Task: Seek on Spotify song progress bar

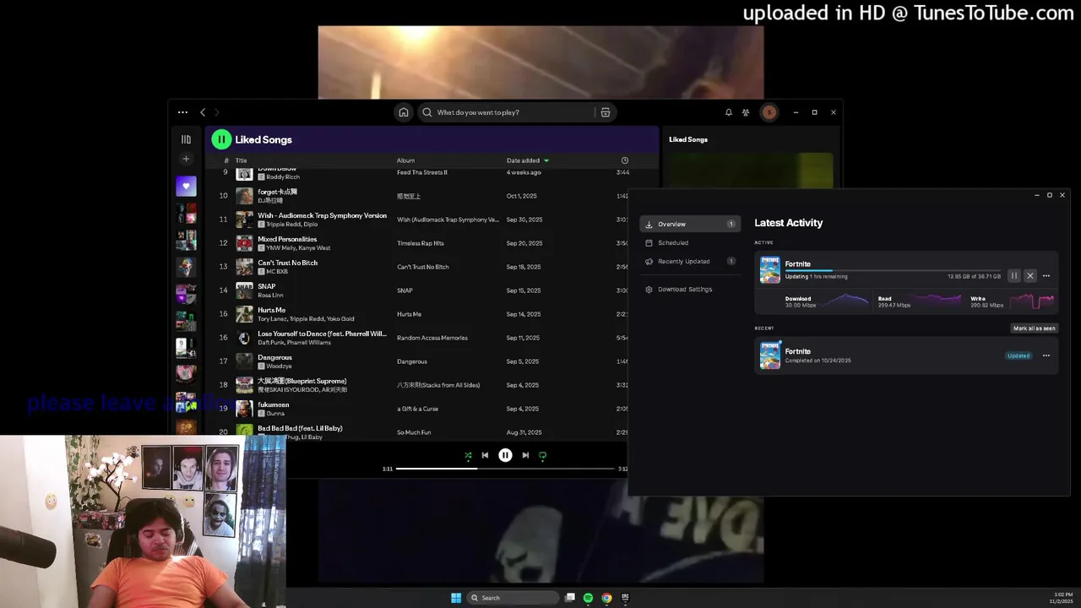Action: click(x=505, y=469)
